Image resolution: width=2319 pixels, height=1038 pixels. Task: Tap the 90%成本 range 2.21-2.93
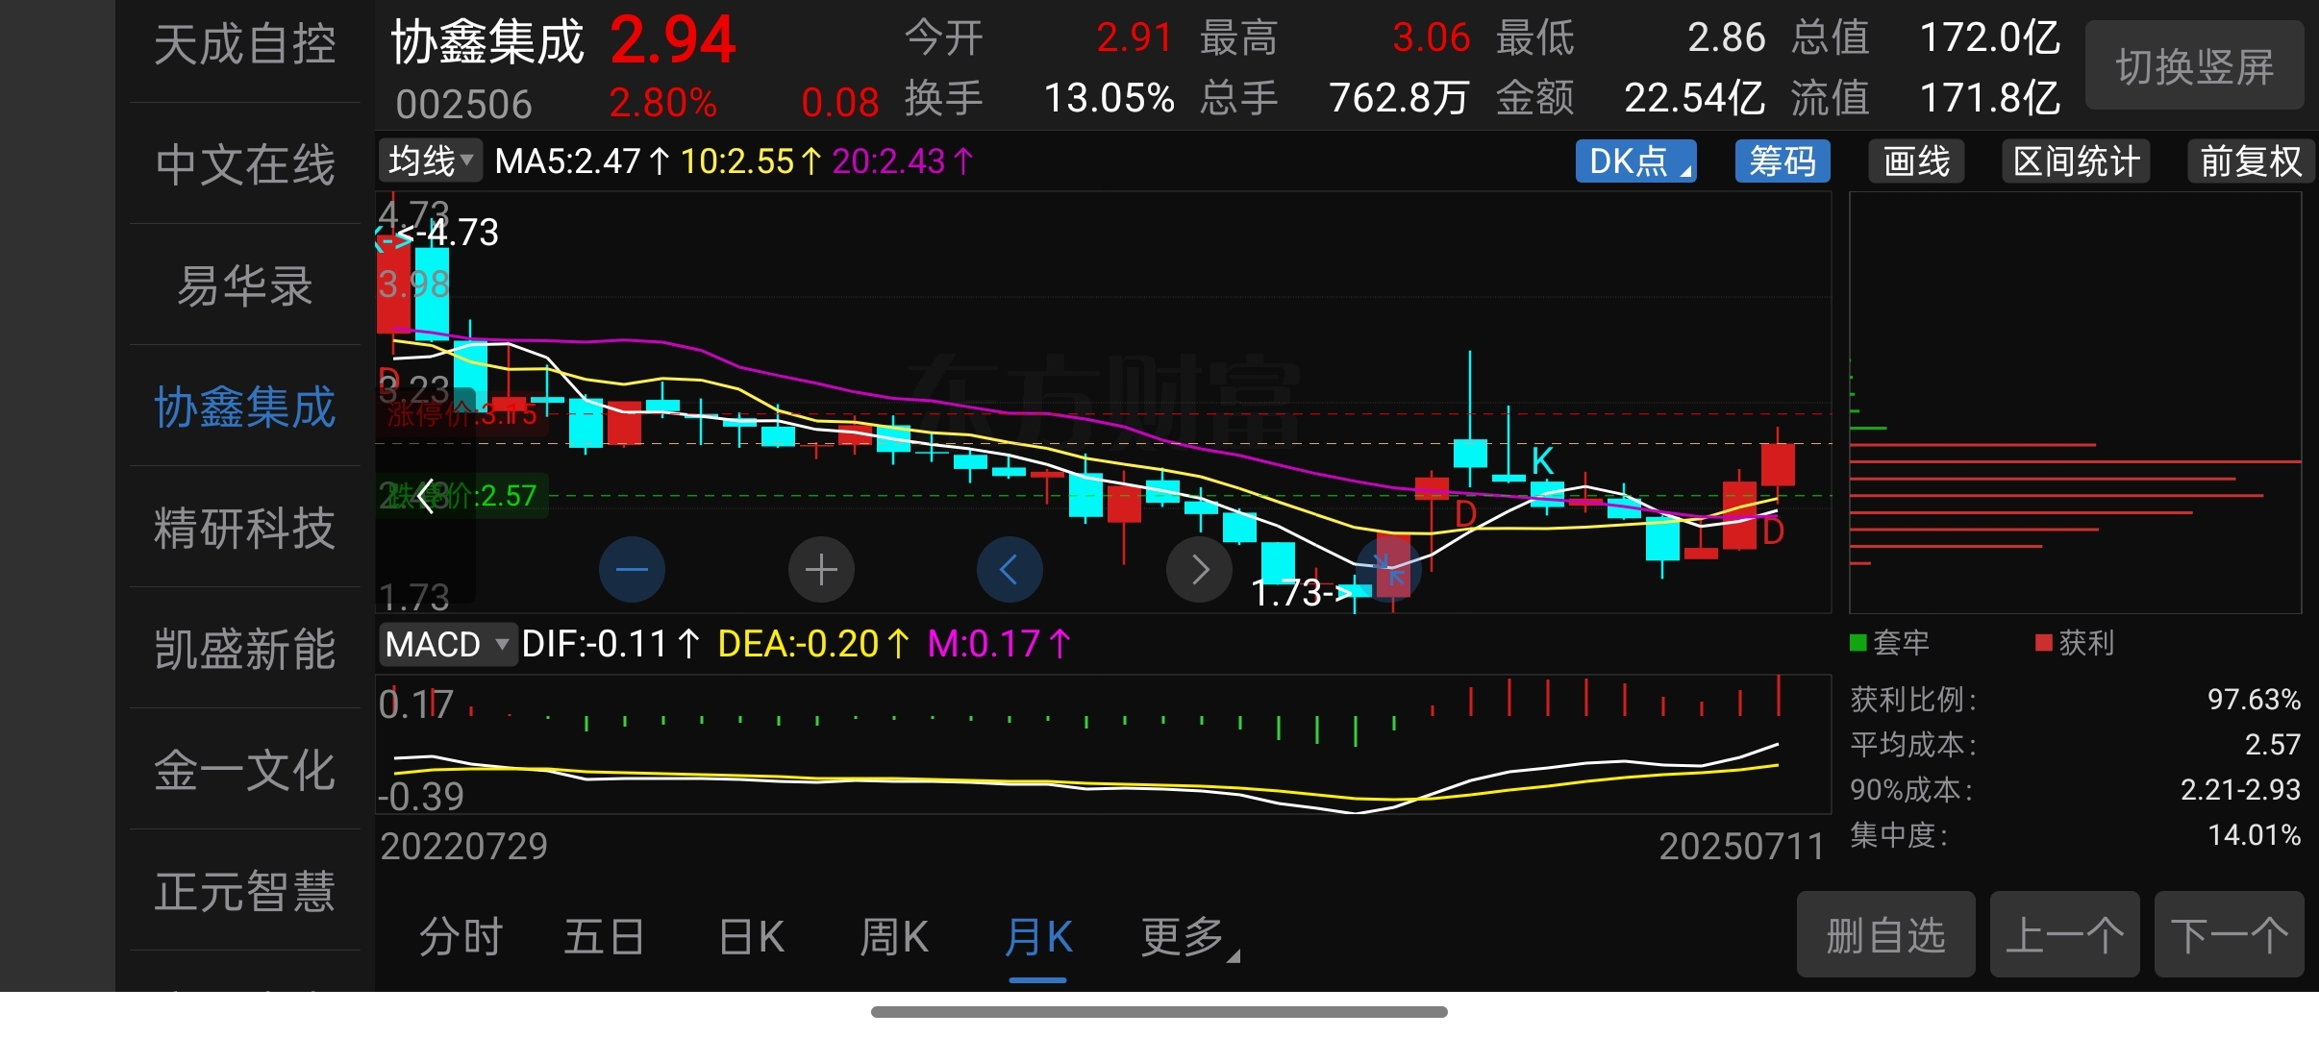click(x=2240, y=790)
